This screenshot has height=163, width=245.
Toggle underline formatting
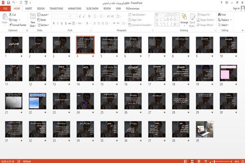click(62, 23)
